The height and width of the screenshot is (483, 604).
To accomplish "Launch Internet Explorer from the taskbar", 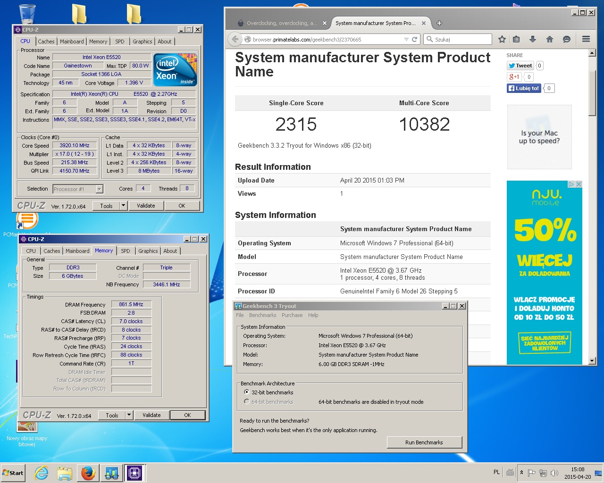I will click(x=42, y=473).
